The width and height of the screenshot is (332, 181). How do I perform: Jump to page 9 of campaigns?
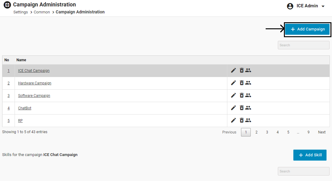click(x=308, y=132)
